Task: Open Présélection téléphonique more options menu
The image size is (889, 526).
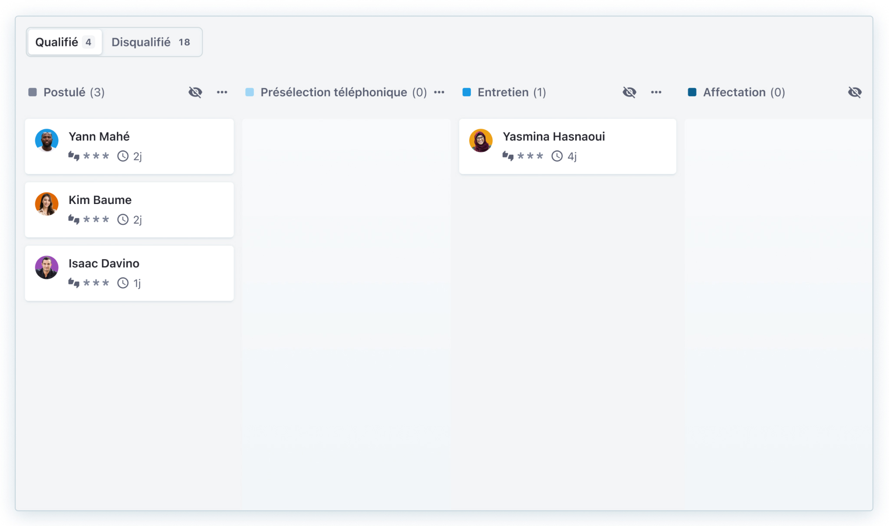Action: [x=439, y=92]
